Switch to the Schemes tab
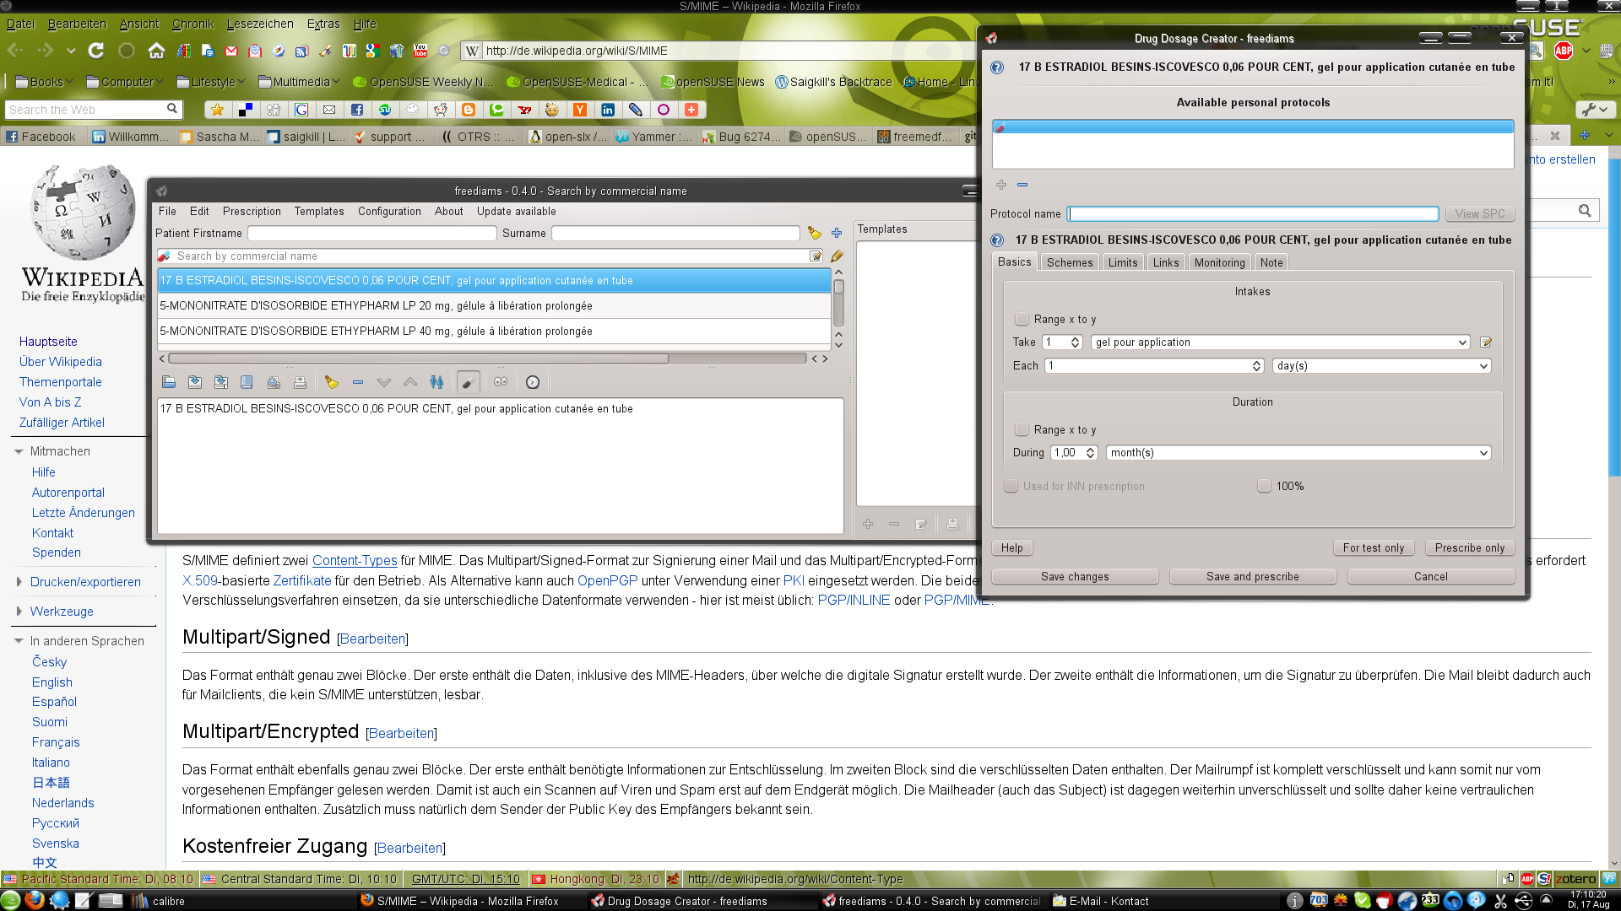Image resolution: width=1621 pixels, height=911 pixels. 1069,262
